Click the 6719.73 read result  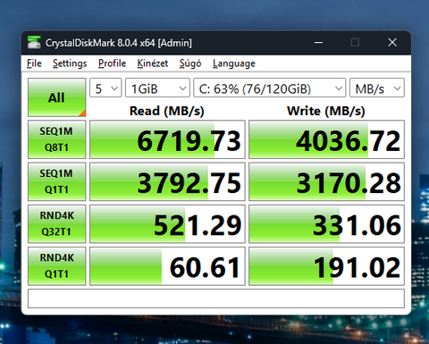167,139
